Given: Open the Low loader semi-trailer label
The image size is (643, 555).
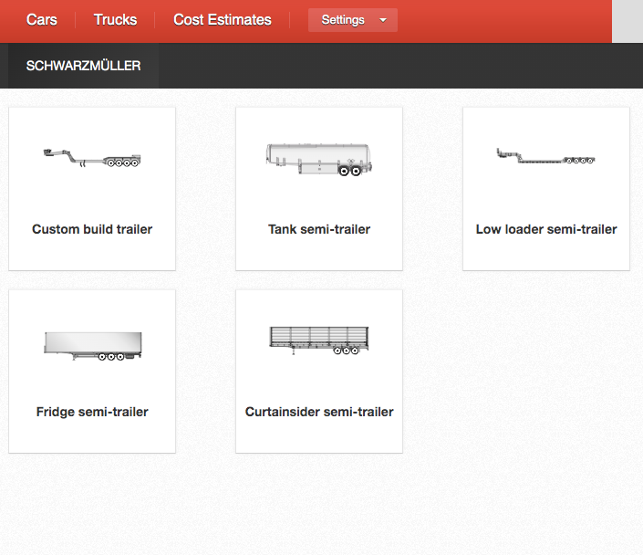Looking at the screenshot, I should point(546,229).
